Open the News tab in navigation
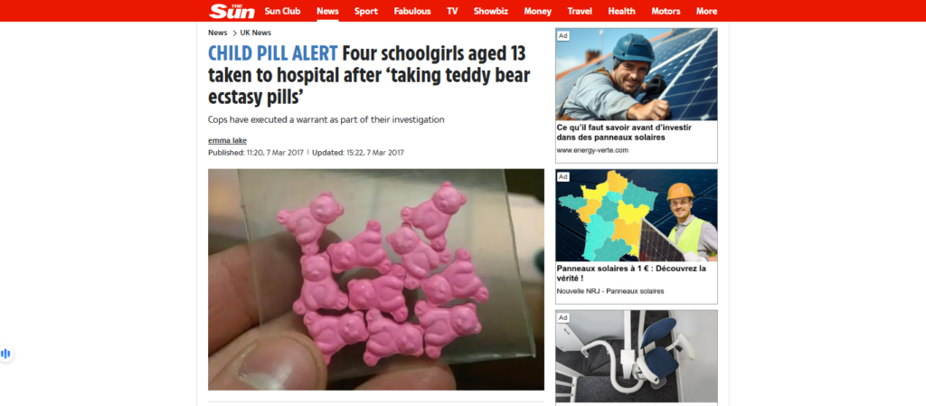This screenshot has width=926, height=406. [327, 11]
